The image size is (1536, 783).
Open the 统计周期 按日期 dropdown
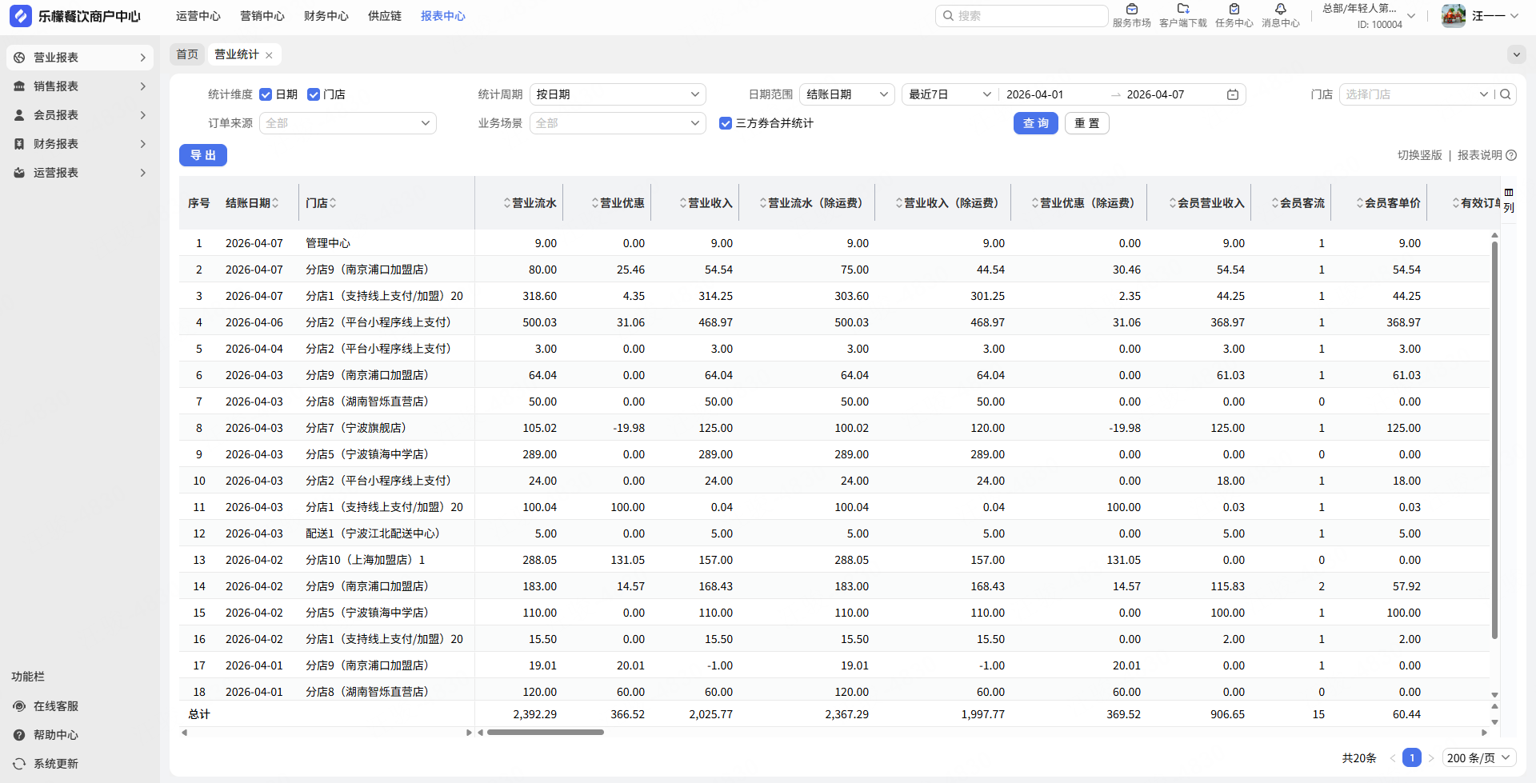point(617,94)
